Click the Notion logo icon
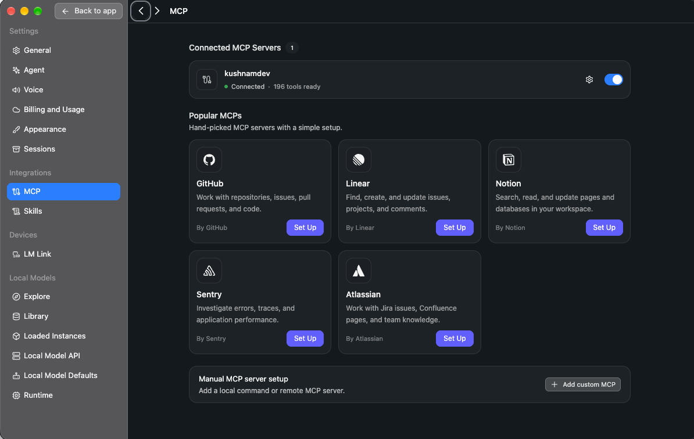 508,160
